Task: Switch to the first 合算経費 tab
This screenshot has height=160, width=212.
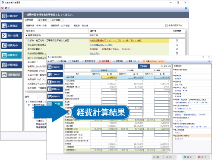Action: click(29, 20)
